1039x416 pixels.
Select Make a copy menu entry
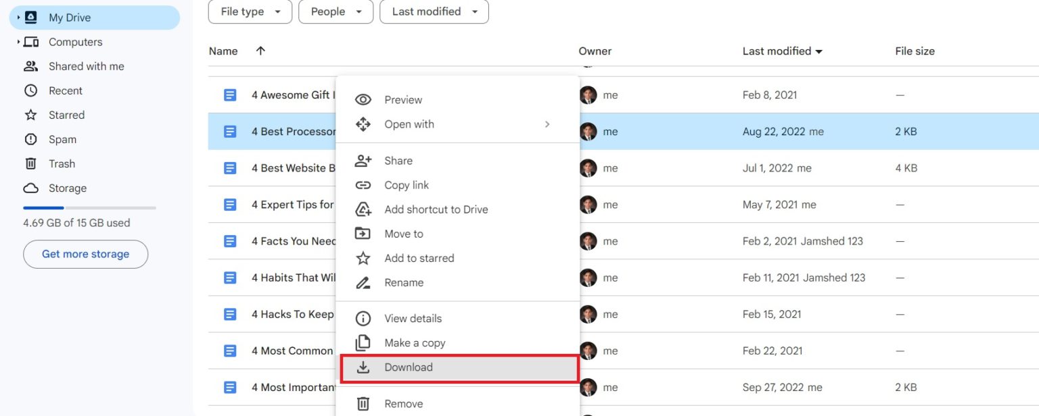pos(414,343)
